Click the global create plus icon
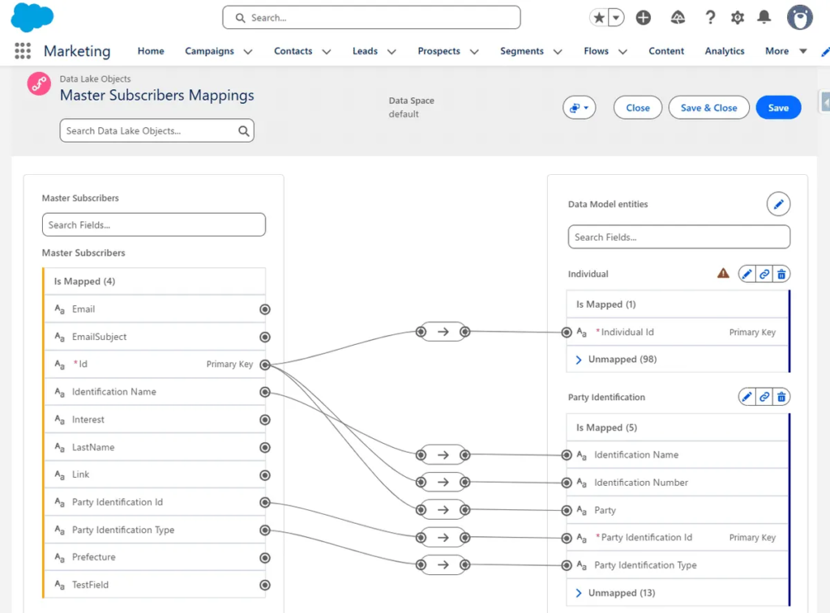The height and width of the screenshot is (613, 830). pyautogui.click(x=644, y=18)
